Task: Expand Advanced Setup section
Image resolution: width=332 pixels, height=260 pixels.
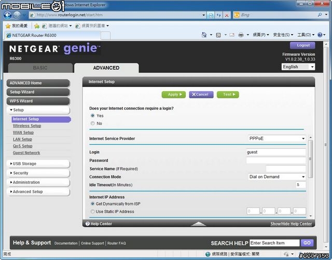Action: click(x=38, y=192)
